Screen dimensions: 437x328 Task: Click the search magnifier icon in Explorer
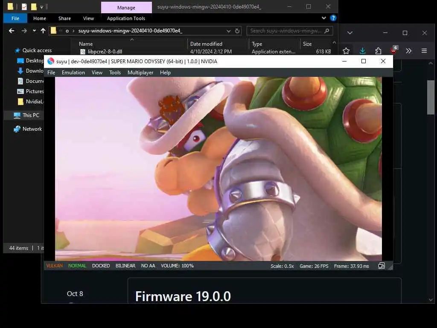pos(327,31)
